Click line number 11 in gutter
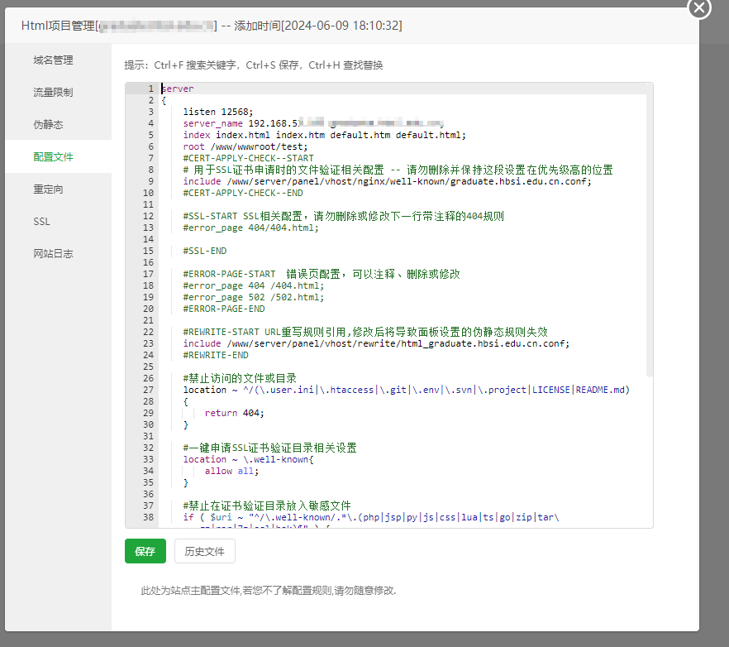The width and height of the screenshot is (729, 647). tap(148, 204)
